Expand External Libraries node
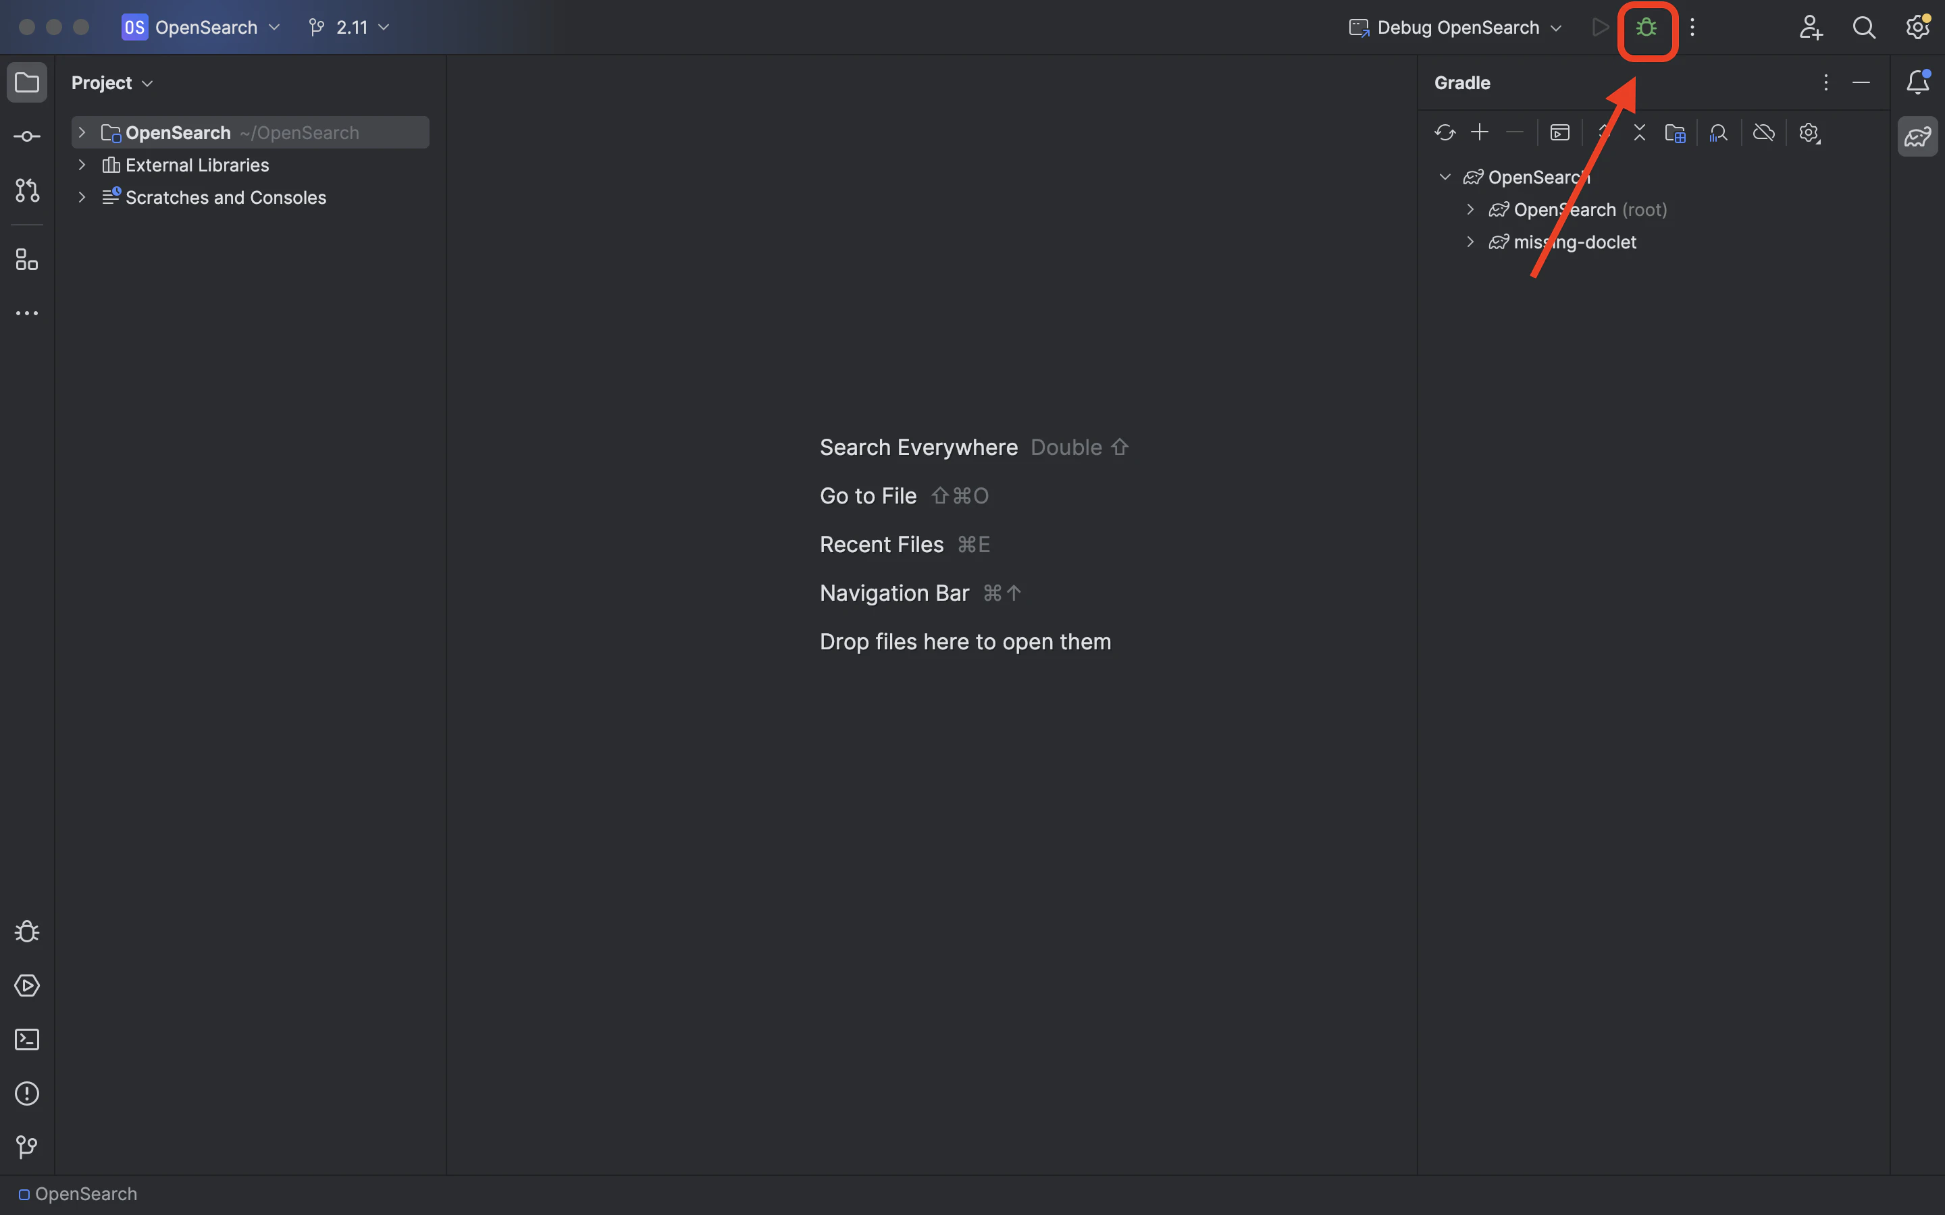The width and height of the screenshot is (1945, 1215). coord(81,165)
